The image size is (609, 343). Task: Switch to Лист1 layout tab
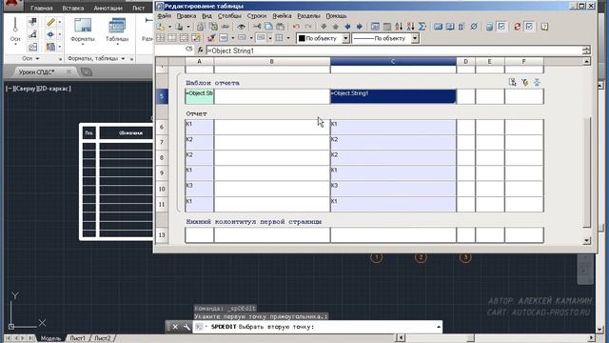[x=78, y=338]
